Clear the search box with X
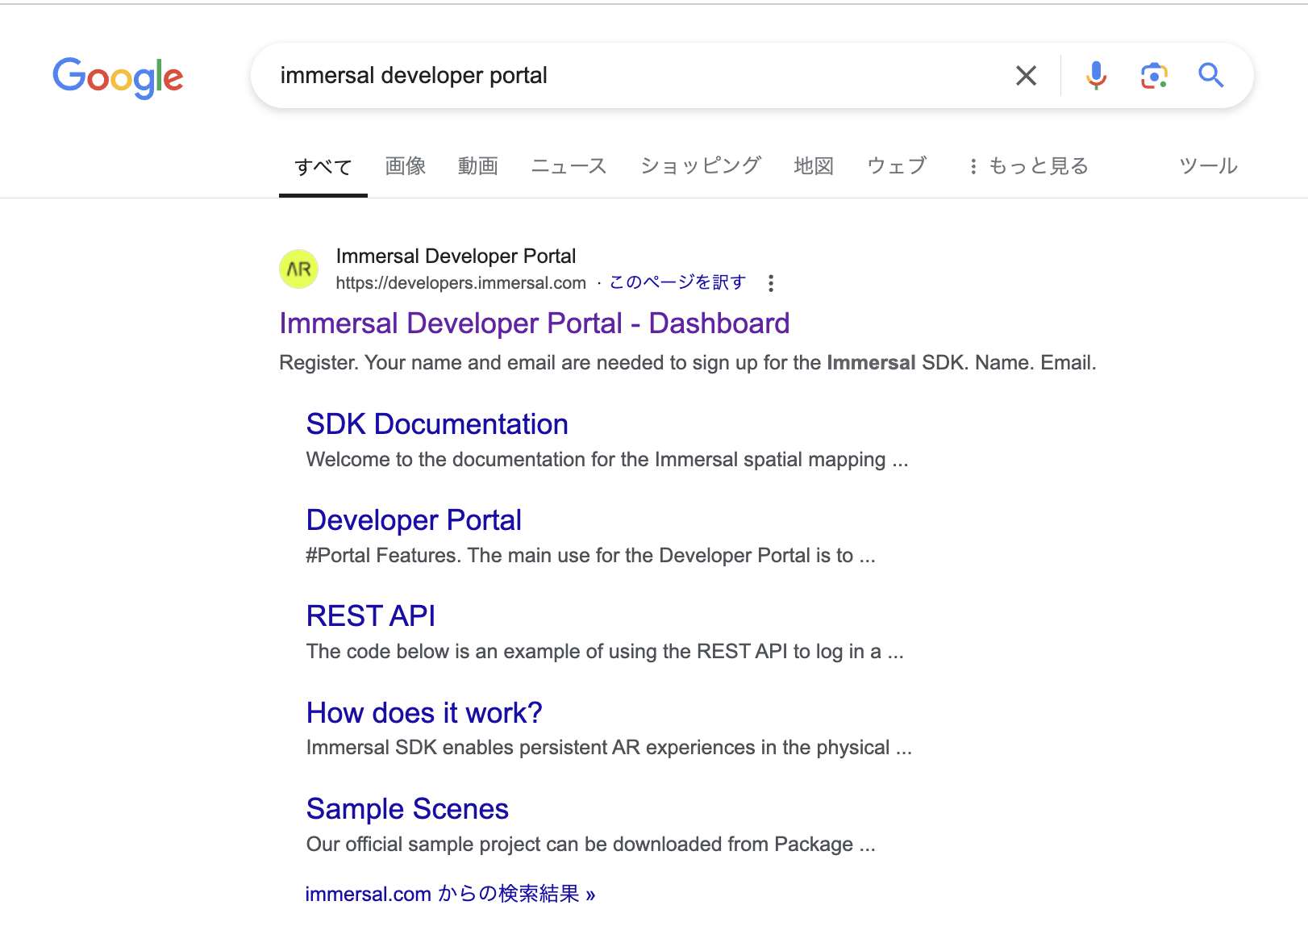This screenshot has width=1308, height=947. click(x=1026, y=76)
